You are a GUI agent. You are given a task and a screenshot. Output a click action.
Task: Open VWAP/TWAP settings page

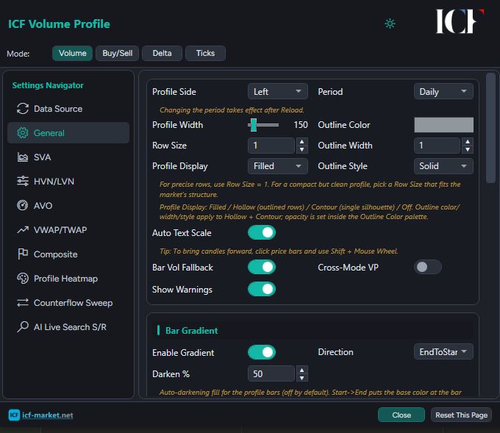pyautogui.click(x=68, y=229)
